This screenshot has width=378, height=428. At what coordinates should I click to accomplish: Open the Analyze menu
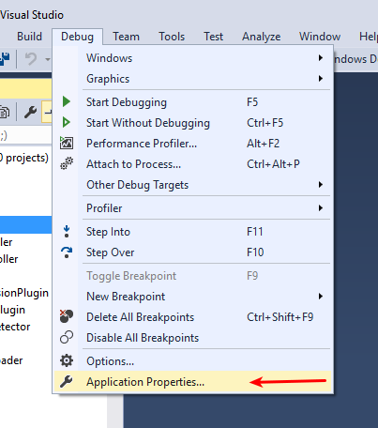[x=261, y=37]
